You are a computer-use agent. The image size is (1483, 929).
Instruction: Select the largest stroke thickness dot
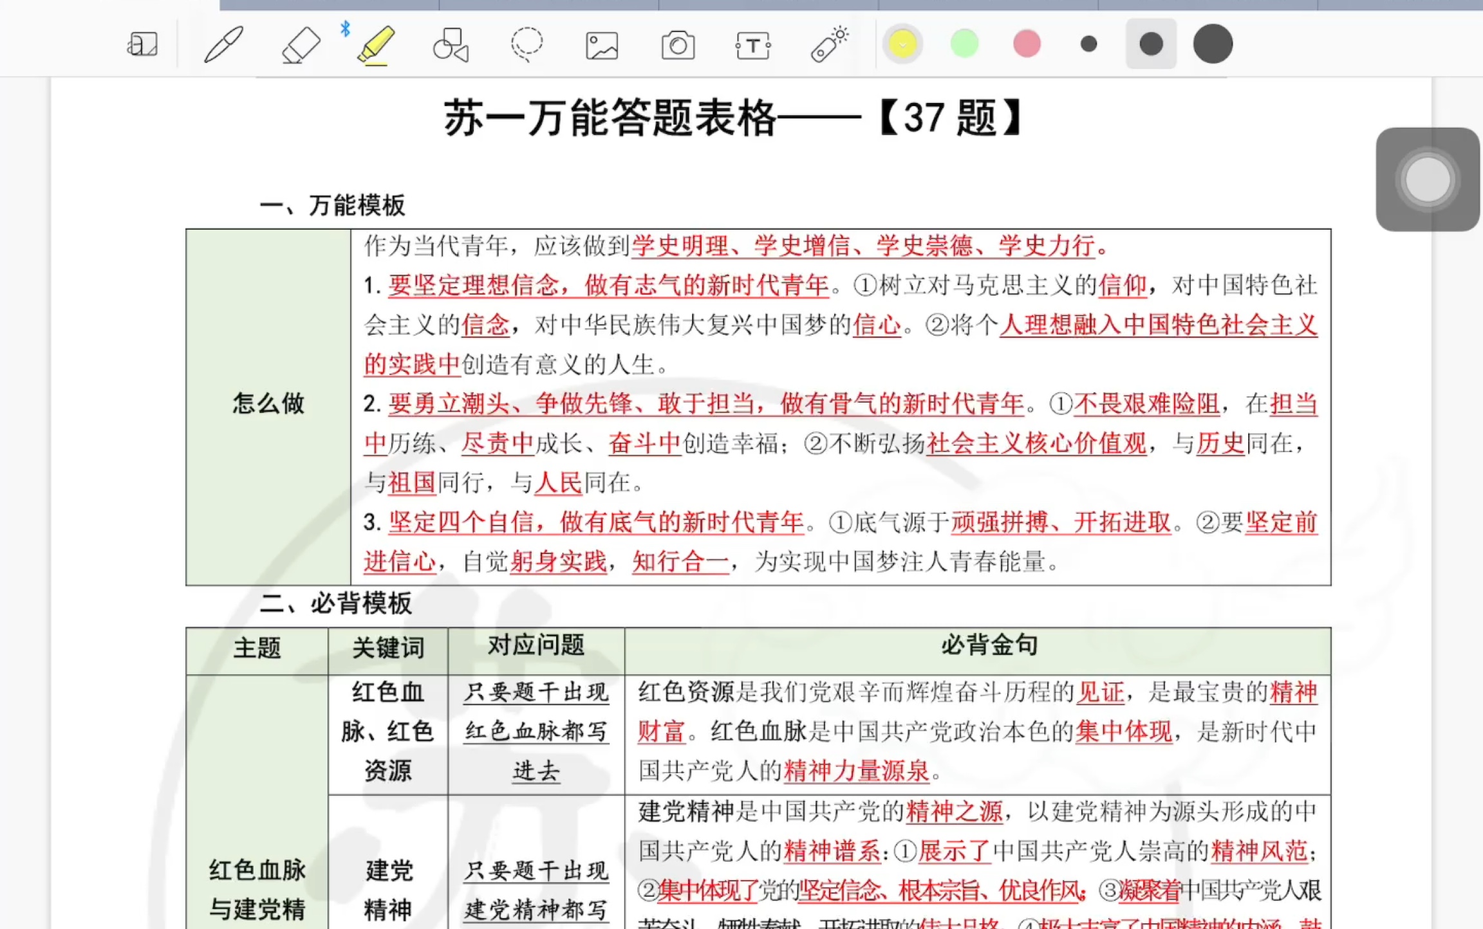pyautogui.click(x=1213, y=44)
